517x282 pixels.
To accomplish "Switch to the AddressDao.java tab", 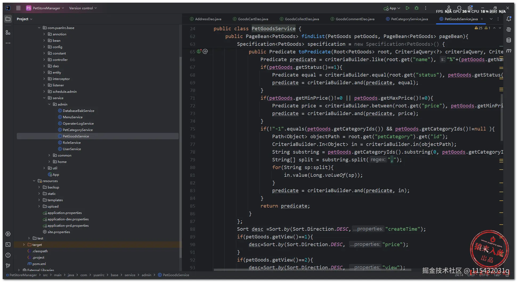I will coord(206,19).
